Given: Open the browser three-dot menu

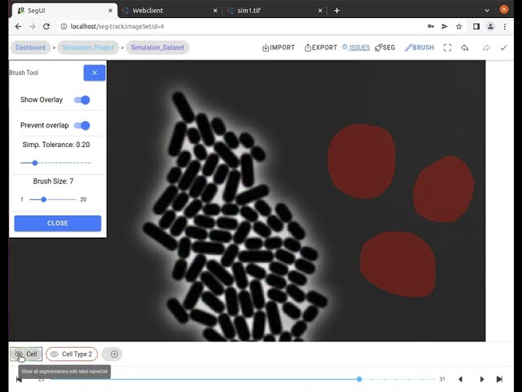Looking at the screenshot, I should point(505,26).
